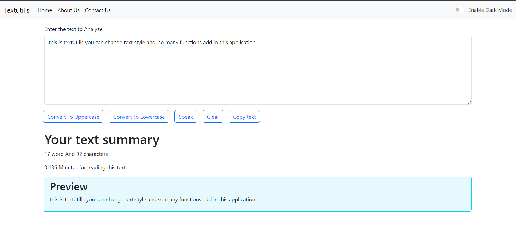516x236 pixels.
Task: Click the preview sentence in the blue box
Action: coord(153,199)
